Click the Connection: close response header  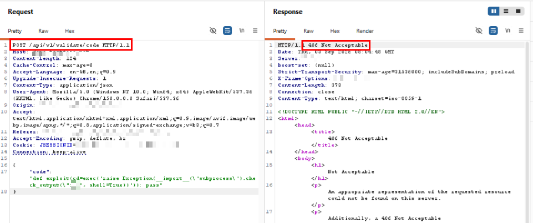(x=306, y=92)
